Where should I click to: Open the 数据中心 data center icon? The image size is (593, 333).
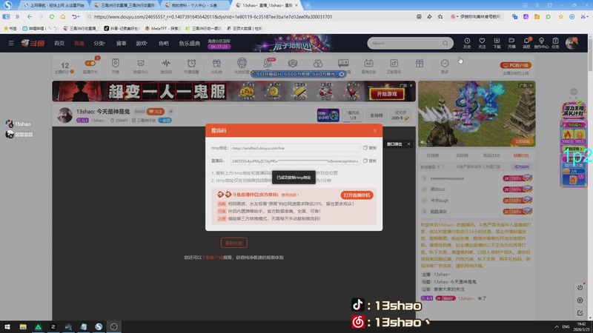[x=141, y=66]
